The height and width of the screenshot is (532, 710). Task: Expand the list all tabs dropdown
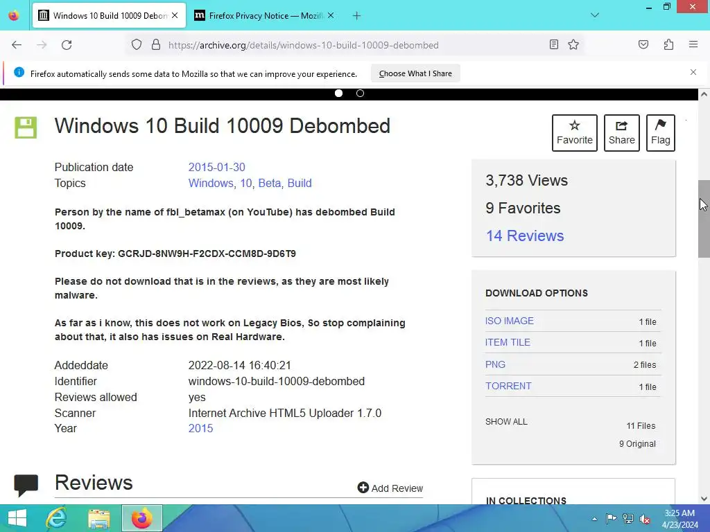tap(594, 15)
